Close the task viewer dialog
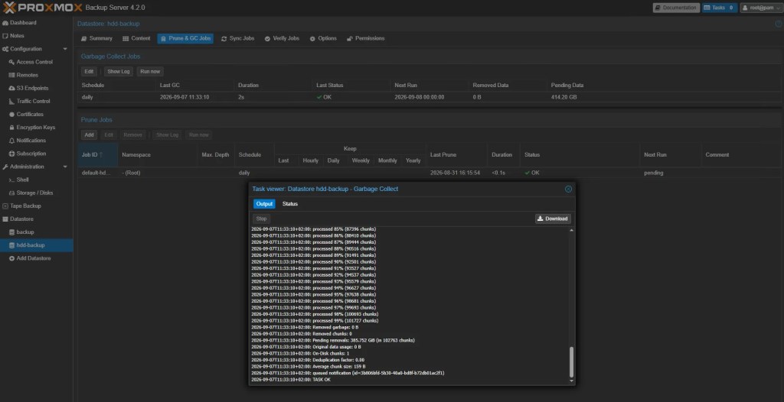Image resolution: width=784 pixels, height=402 pixels. [568, 189]
